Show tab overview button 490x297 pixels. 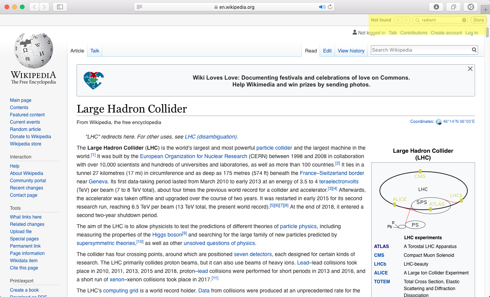454,7
